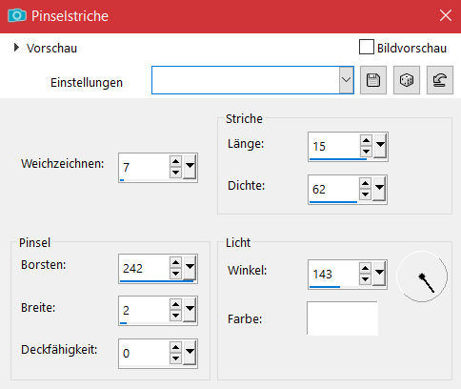Open the Deckfähigkeit slider dropdown arrow
Image resolution: width=461 pixels, height=389 pixels.
(190, 353)
